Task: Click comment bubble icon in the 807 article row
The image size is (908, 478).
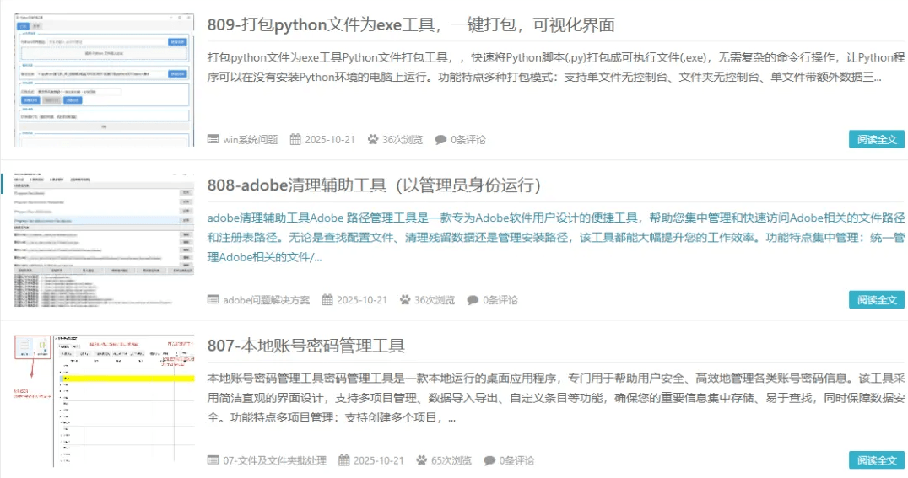Action: [x=489, y=460]
